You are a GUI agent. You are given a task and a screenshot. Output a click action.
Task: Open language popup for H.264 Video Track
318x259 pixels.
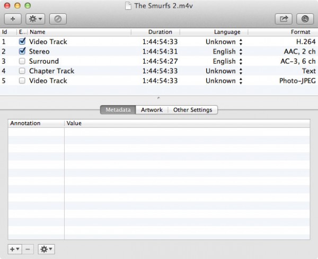click(241, 42)
